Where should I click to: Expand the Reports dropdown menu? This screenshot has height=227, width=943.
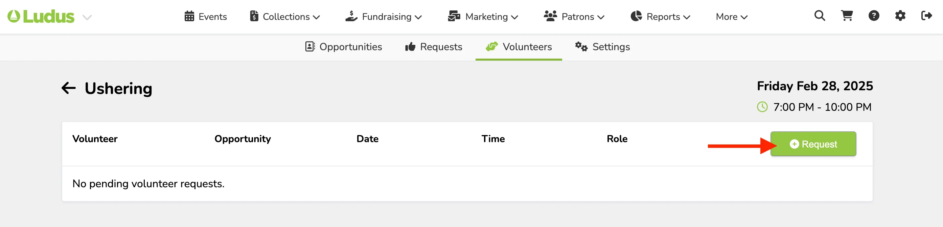click(x=660, y=17)
